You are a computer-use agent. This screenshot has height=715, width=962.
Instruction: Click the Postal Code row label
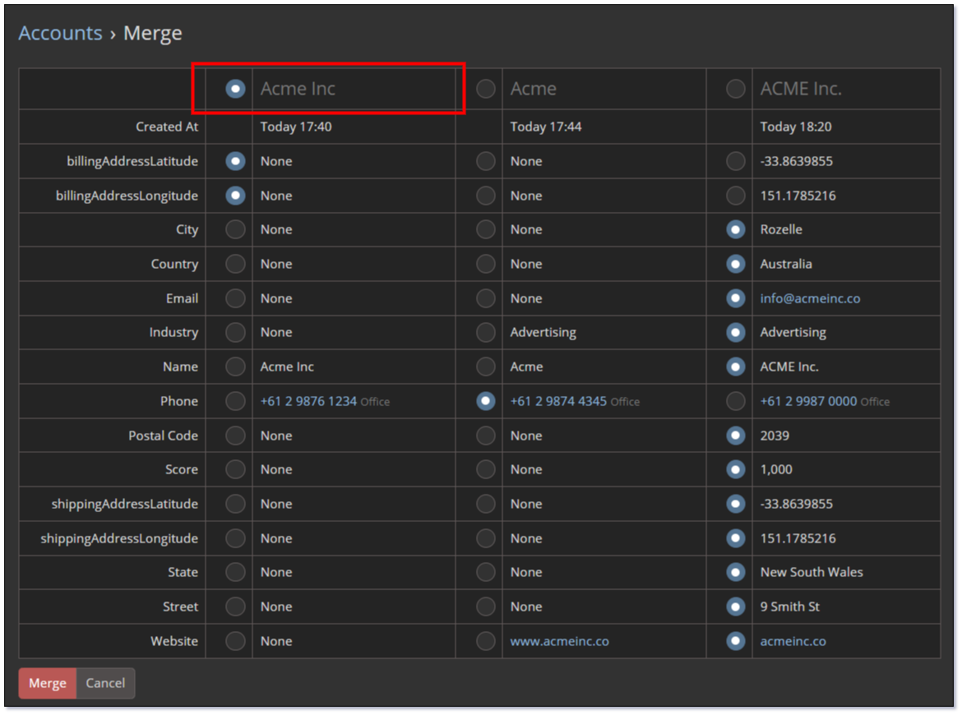coord(163,436)
